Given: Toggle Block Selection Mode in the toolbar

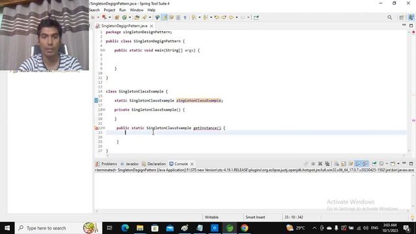Looking at the screenshot, I should pos(178,18).
